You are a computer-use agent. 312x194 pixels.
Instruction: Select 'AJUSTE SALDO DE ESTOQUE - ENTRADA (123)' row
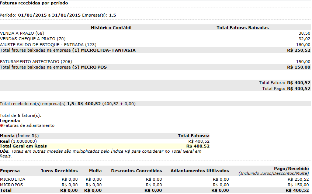point(155,45)
